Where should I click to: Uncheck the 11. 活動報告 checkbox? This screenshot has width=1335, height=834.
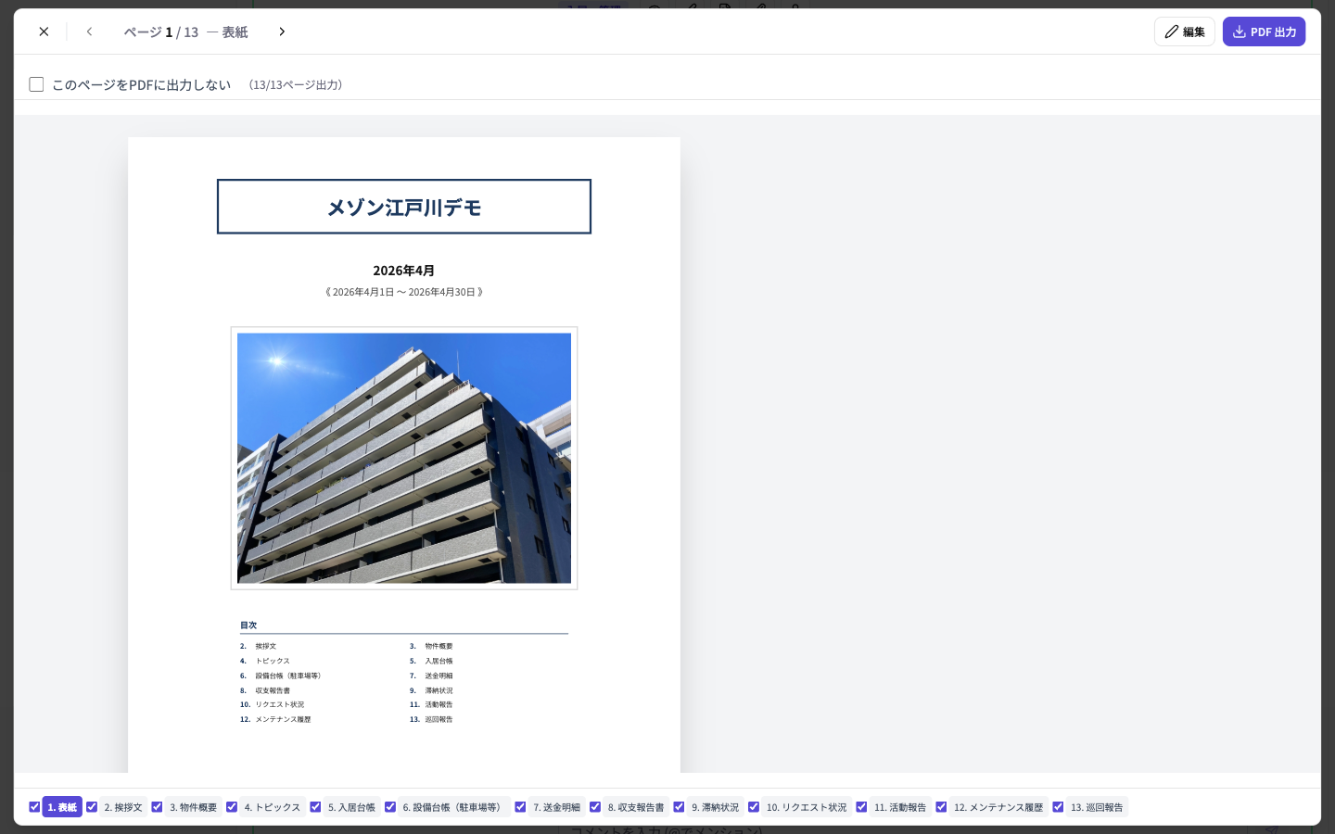861,807
